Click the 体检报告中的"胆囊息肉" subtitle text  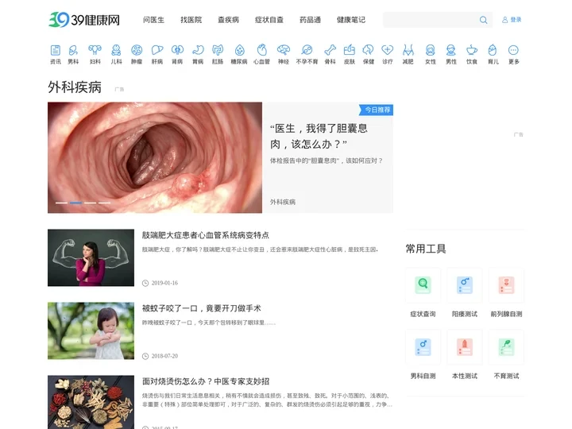[x=327, y=160]
